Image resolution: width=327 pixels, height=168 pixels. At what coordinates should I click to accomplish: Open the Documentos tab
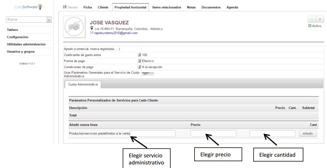point(211,7)
